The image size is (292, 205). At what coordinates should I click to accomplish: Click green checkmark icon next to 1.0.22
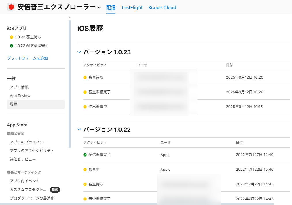[12, 45]
